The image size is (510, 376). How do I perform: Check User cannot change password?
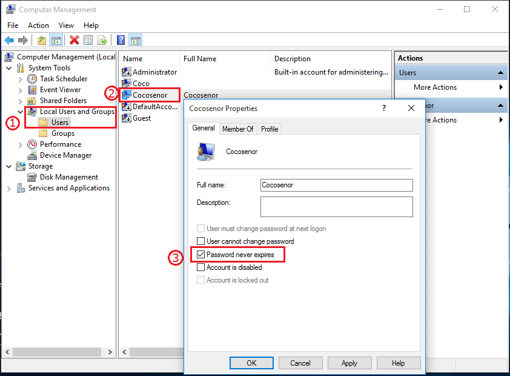pyautogui.click(x=201, y=241)
